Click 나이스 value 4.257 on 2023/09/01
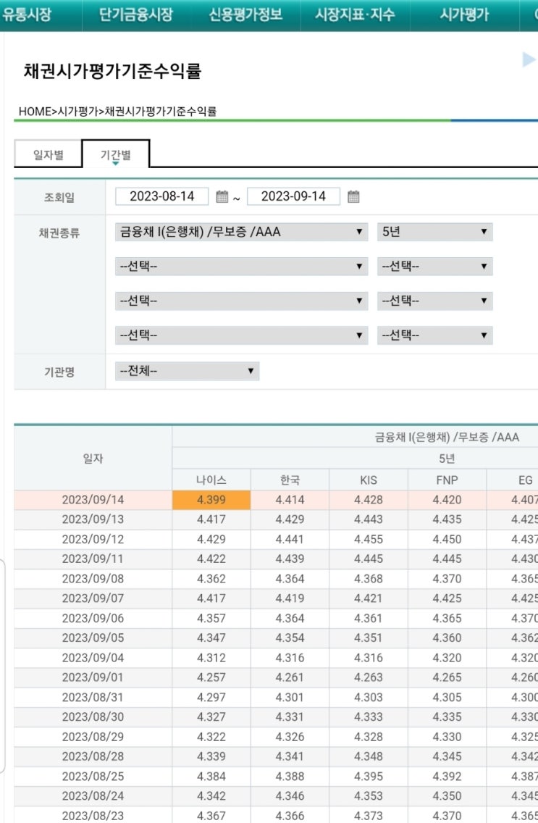Viewport: 538px width, 823px height. [x=211, y=677]
